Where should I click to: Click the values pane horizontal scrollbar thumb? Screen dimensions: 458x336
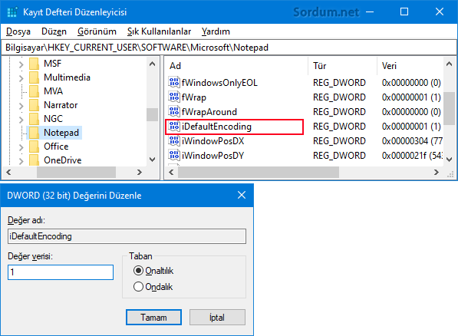pyautogui.click(x=259, y=172)
